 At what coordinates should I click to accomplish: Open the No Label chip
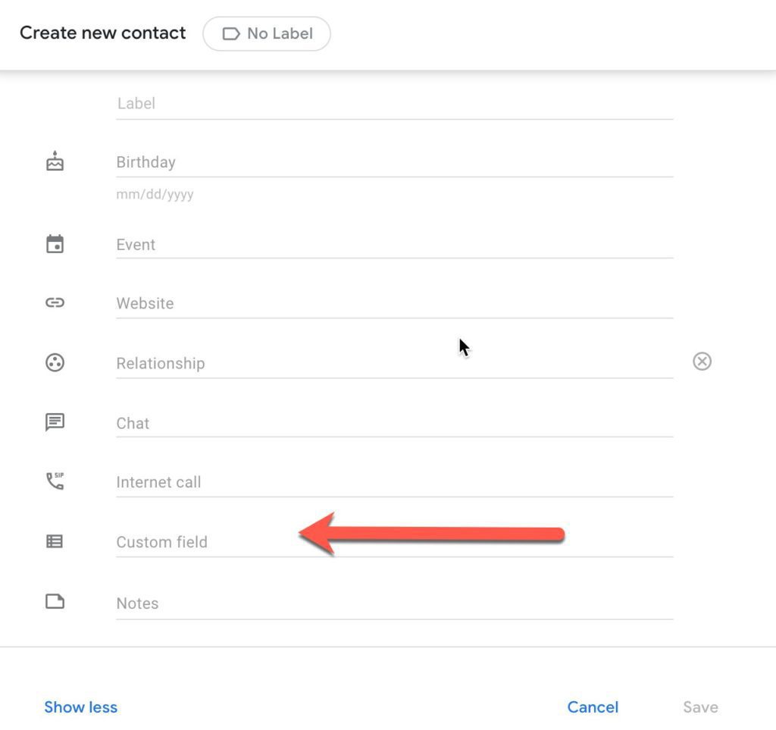[267, 33]
